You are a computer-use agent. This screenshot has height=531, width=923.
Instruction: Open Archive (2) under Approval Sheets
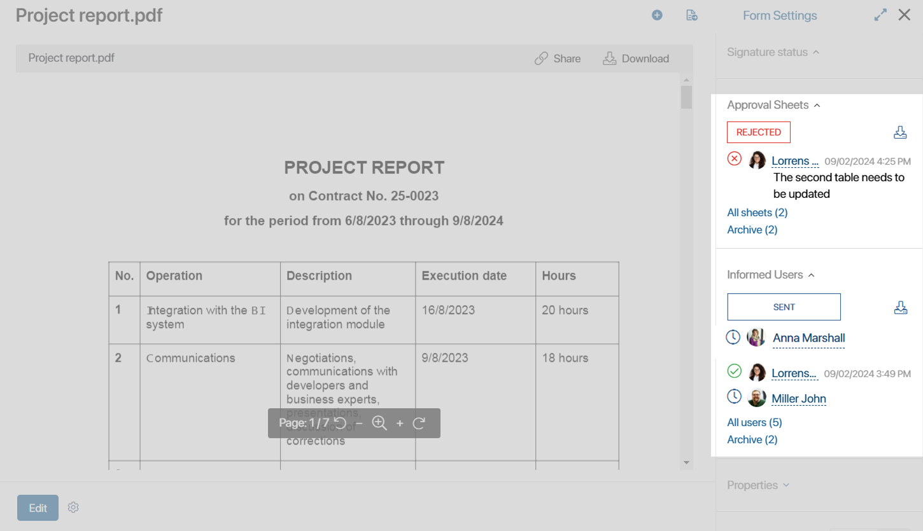[x=752, y=230]
